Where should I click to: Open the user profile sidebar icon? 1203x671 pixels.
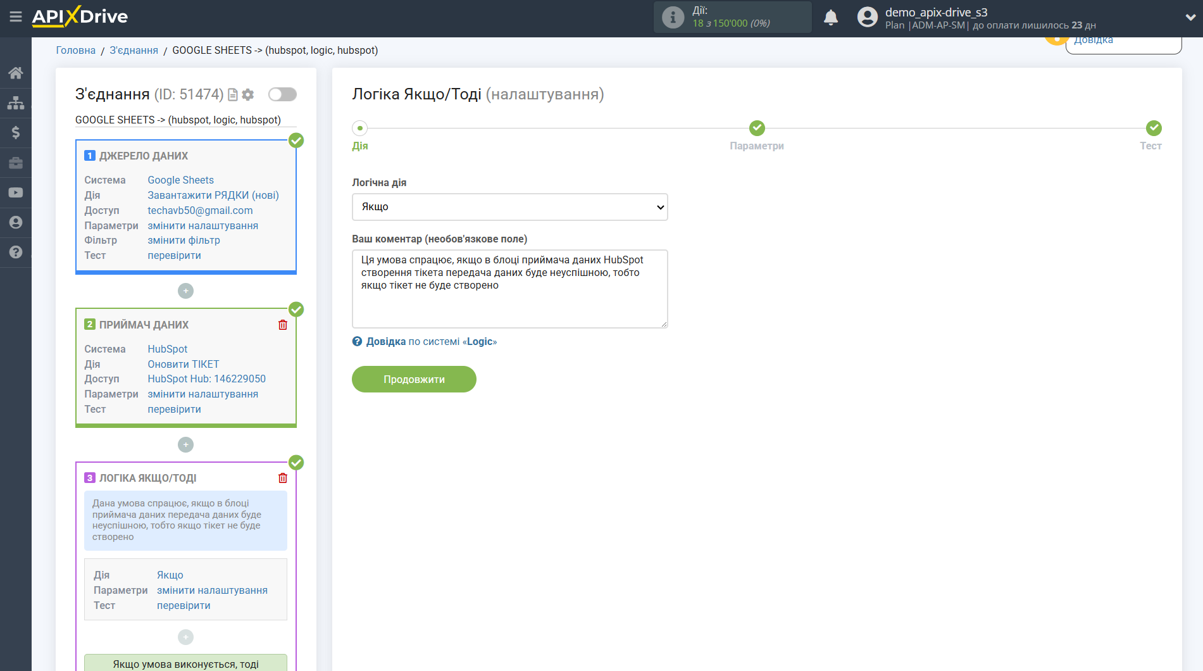[16, 222]
